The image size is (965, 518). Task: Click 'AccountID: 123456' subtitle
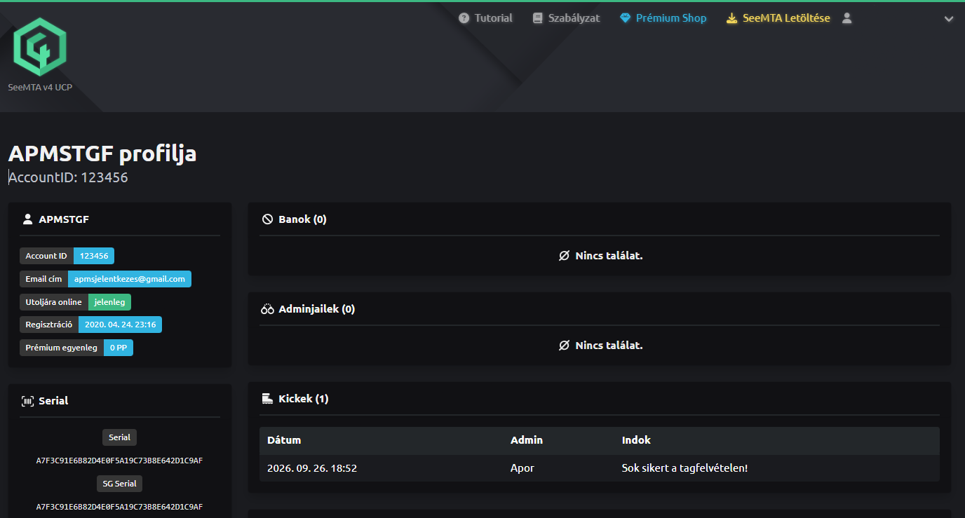click(68, 177)
